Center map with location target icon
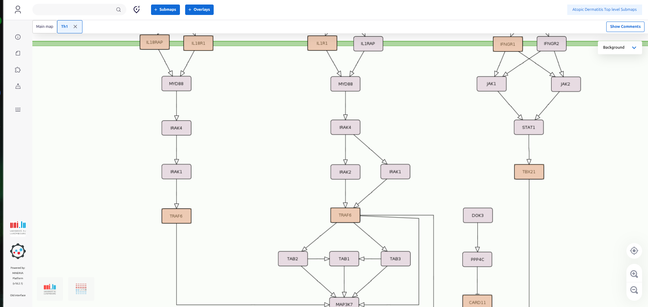 tap(634, 251)
